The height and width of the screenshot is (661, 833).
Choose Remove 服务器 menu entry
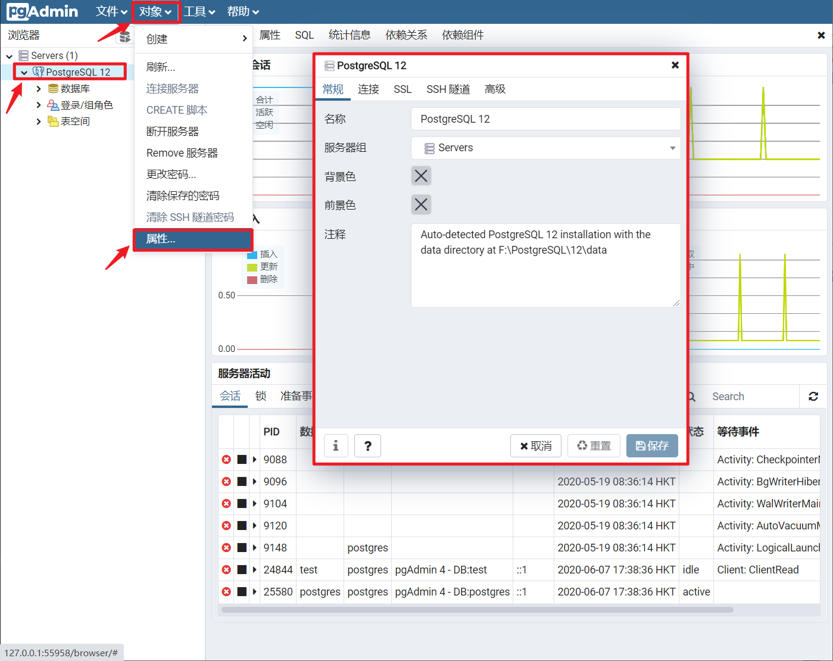coord(194,152)
